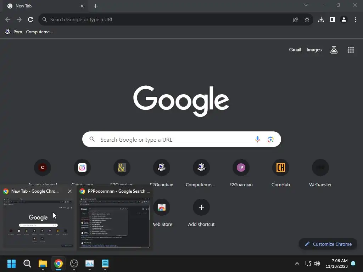Open the CornHub shortcut tile

click(x=281, y=173)
